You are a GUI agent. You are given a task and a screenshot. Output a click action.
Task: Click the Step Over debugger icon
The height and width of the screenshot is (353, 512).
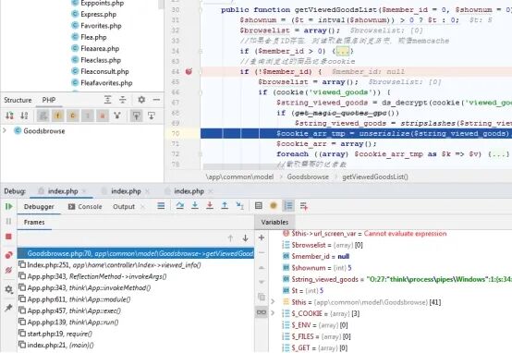tap(179, 205)
